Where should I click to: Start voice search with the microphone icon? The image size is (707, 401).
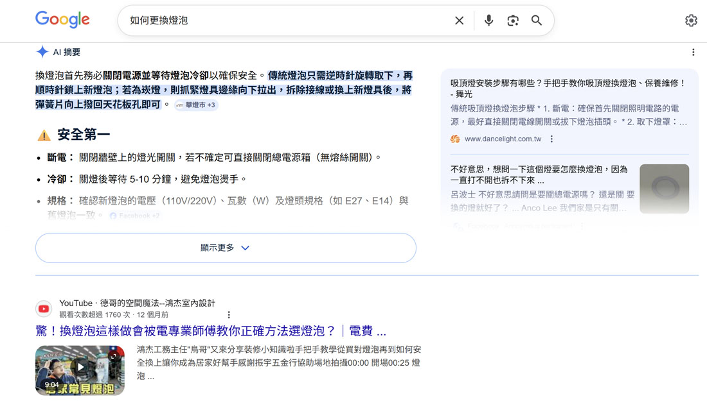tap(488, 20)
